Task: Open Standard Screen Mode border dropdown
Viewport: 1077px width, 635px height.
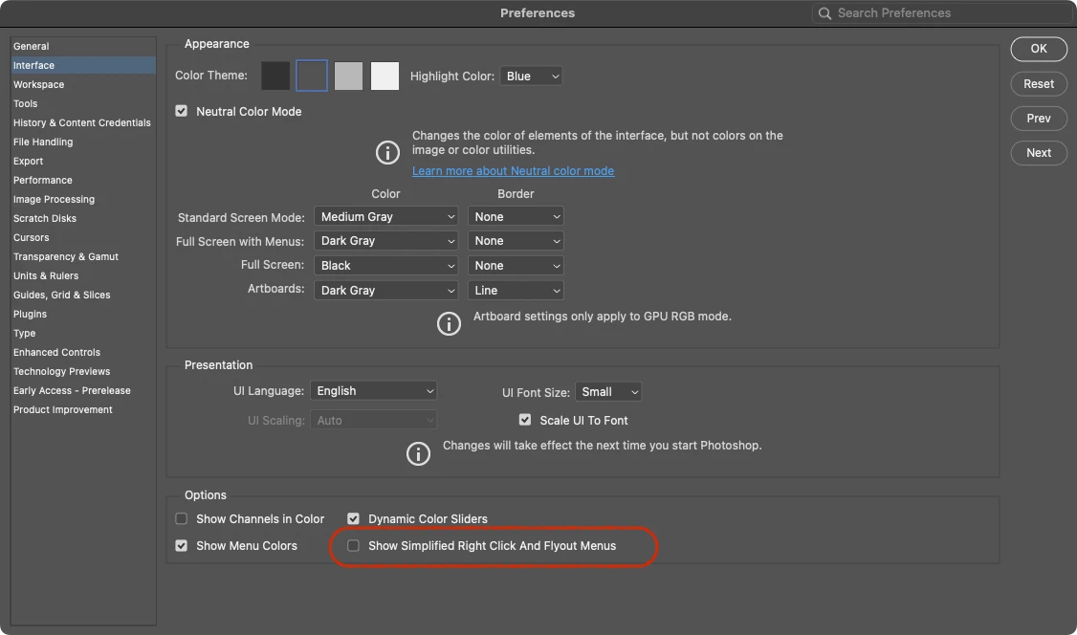Action: pos(516,216)
